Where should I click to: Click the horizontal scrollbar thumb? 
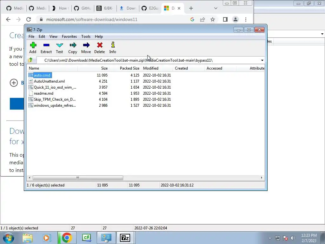(x=78, y=178)
